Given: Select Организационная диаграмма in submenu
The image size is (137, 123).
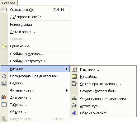Looking at the screenshot, I should [103, 99].
